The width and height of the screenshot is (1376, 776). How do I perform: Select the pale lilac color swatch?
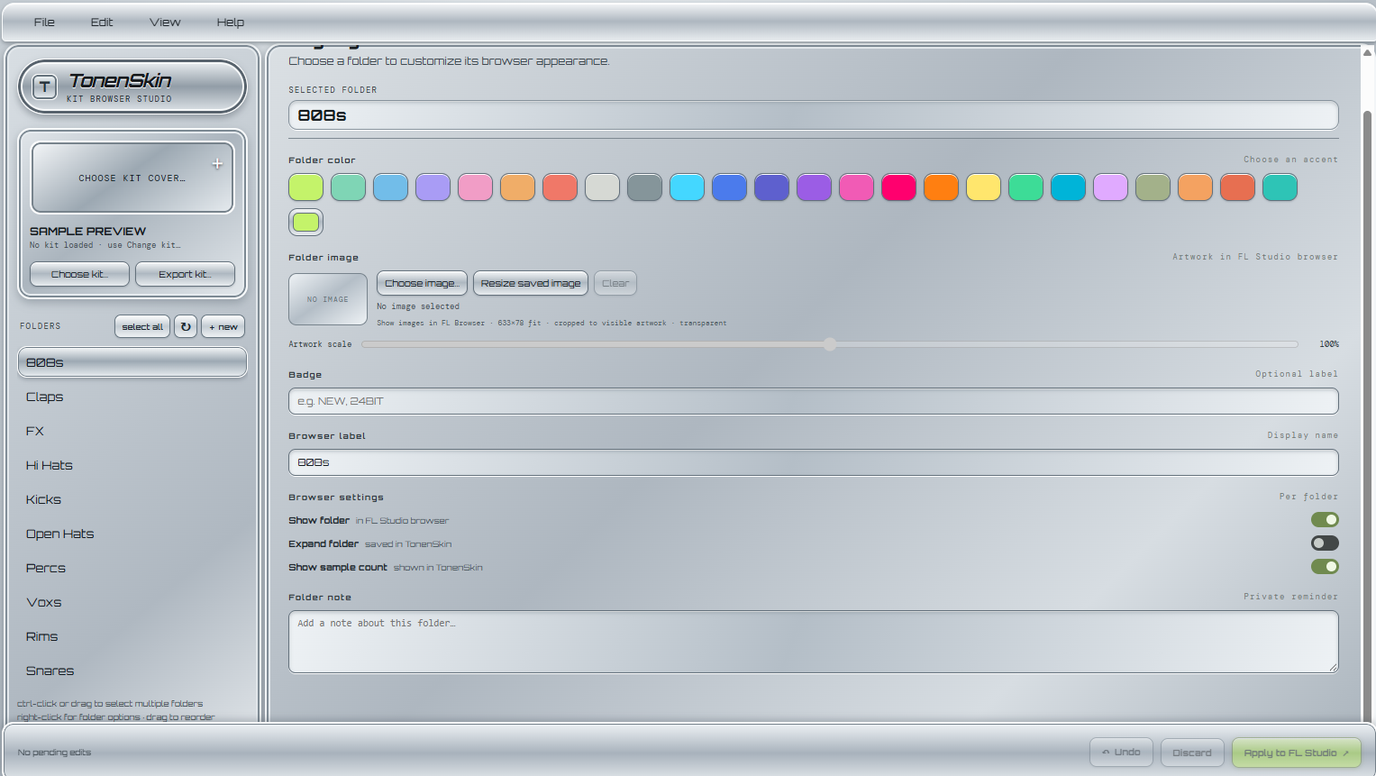[x=1110, y=187]
